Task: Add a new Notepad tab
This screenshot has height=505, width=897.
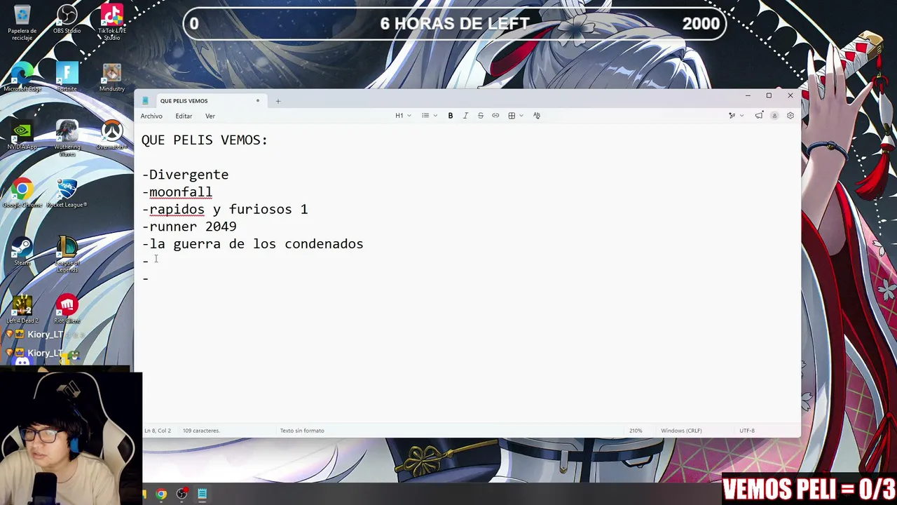Action: [x=278, y=101]
